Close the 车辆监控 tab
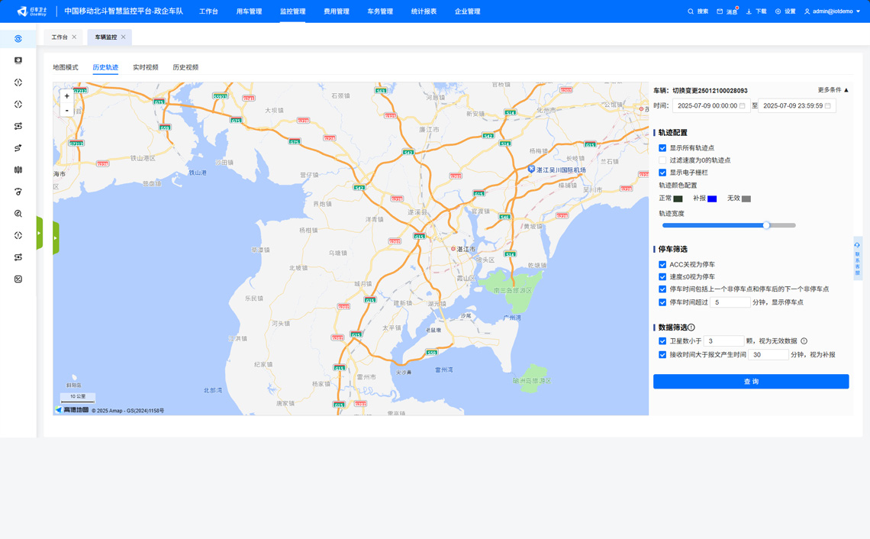 pyautogui.click(x=124, y=37)
